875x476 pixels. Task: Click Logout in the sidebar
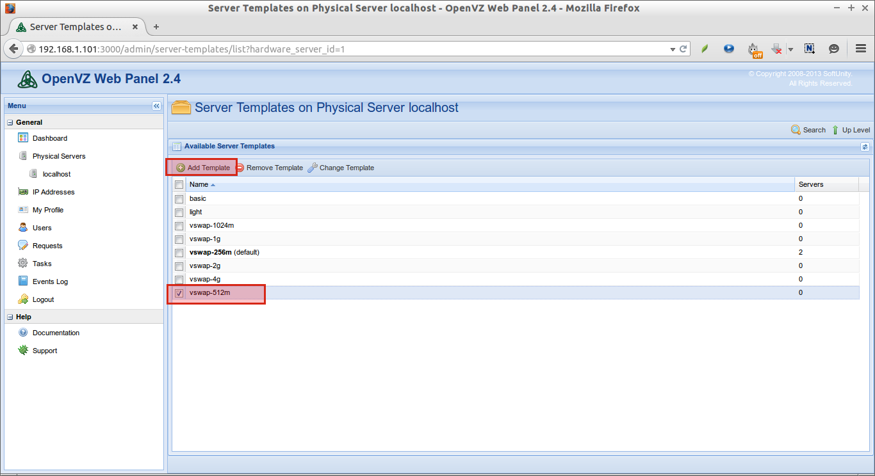pyautogui.click(x=44, y=299)
